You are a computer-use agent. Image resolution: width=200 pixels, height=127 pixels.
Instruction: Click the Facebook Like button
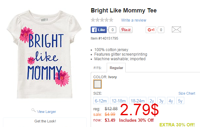[x=99, y=30]
